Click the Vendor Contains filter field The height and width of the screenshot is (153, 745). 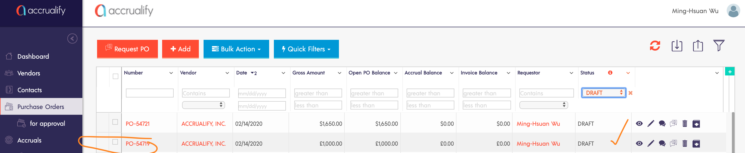tap(206, 93)
